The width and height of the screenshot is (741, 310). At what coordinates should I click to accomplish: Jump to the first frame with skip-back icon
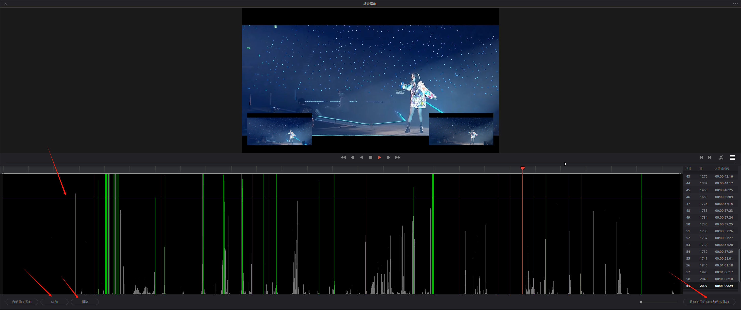(343, 157)
